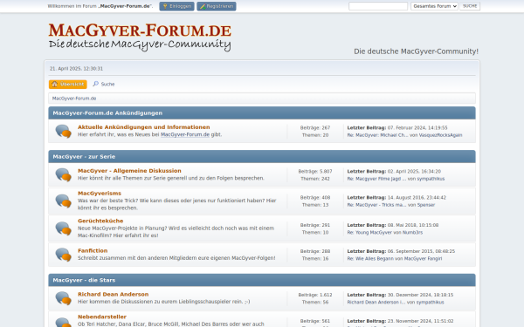Click the 'Beiträge: 408' post count text

(315, 198)
